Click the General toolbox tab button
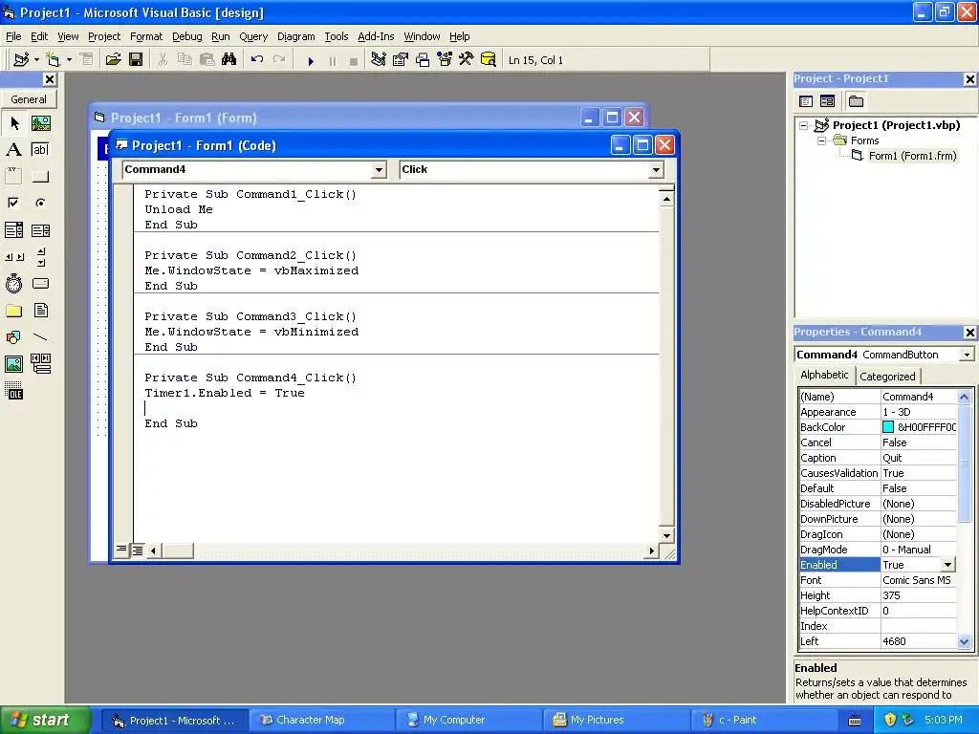The image size is (979, 734). click(x=29, y=99)
